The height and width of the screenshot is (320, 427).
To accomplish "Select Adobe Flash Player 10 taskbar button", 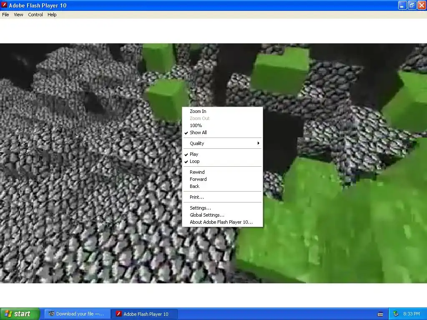I will pos(144,314).
